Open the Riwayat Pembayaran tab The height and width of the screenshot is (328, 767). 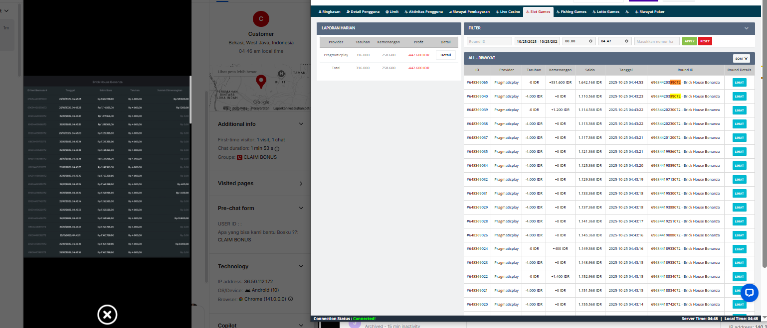(469, 11)
